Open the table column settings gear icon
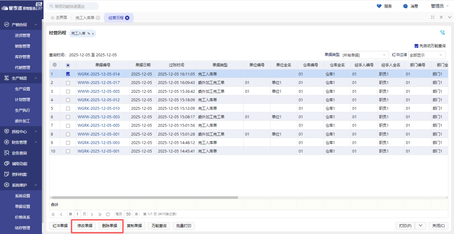454x234 pixels. (x=55, y=65)
